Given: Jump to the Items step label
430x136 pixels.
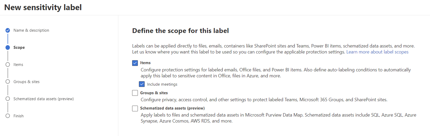Looking at the screenshot, I should (18, 65).
